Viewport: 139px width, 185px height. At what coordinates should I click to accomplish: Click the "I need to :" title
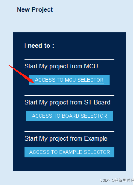point(39,46)
